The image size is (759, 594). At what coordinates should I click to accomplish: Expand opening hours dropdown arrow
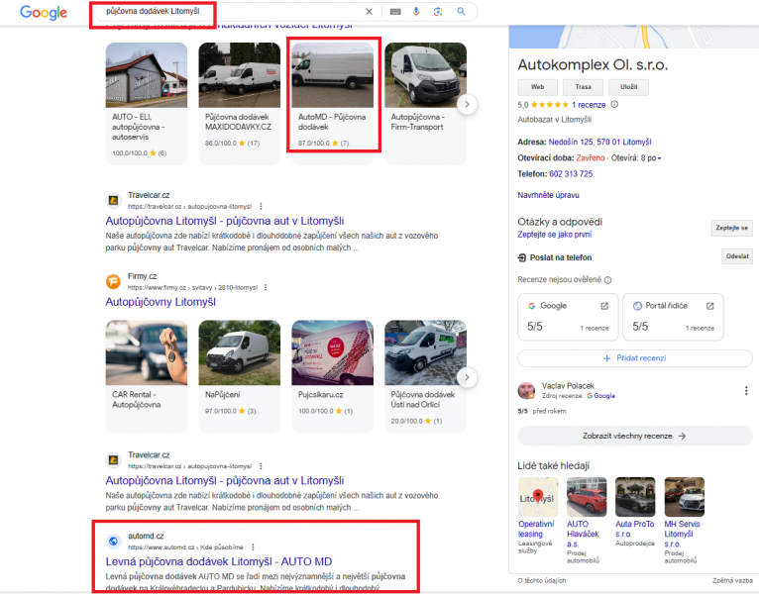click(659, 158)
